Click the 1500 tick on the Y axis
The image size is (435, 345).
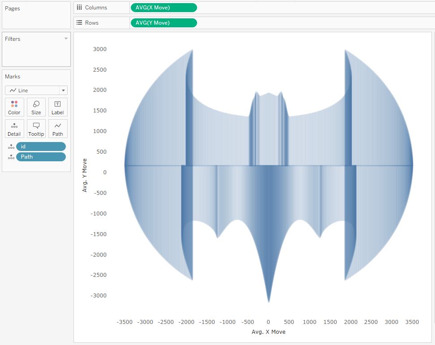click(x=100, y=111)
